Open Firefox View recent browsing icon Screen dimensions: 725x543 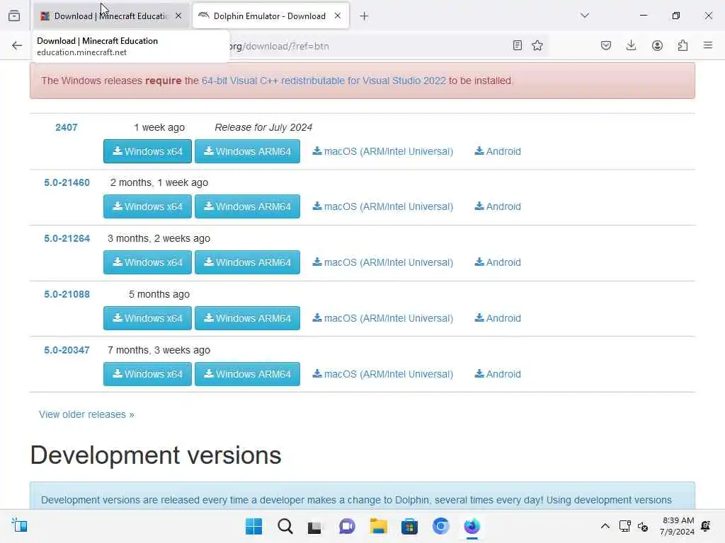[x=14, y=16]
